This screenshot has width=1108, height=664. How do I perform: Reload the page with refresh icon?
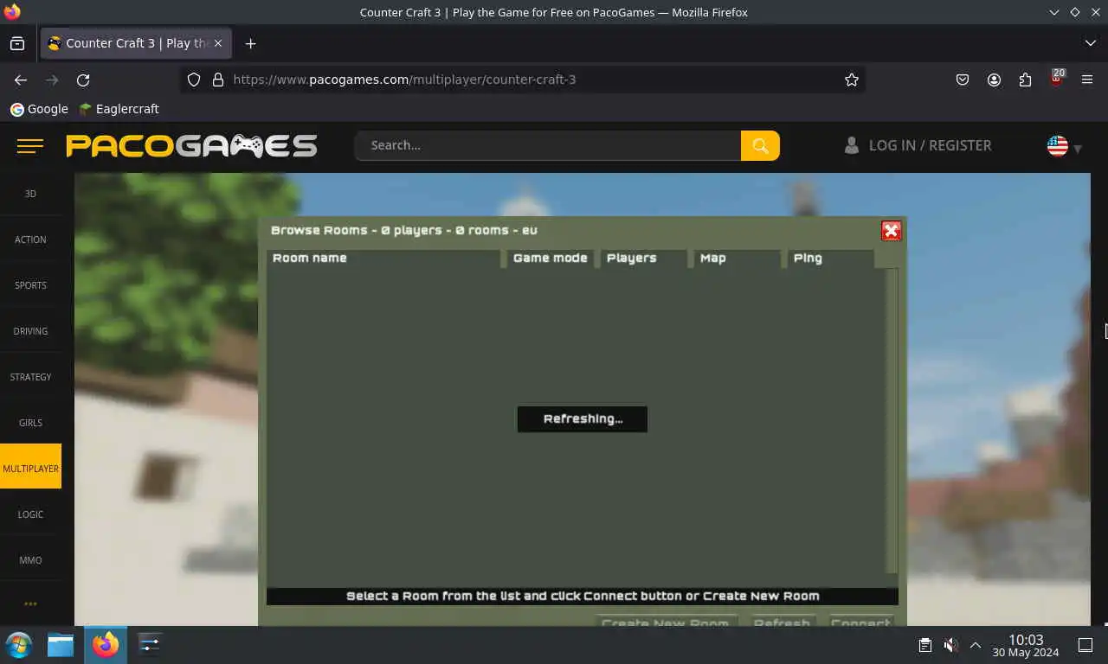point(83,80)
